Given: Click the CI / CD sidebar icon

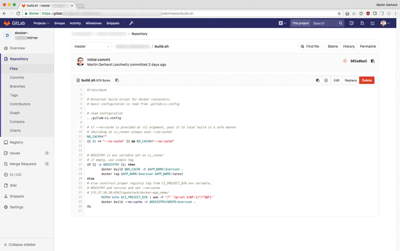Looking at the screenshot, I should [x=6, y=174].
